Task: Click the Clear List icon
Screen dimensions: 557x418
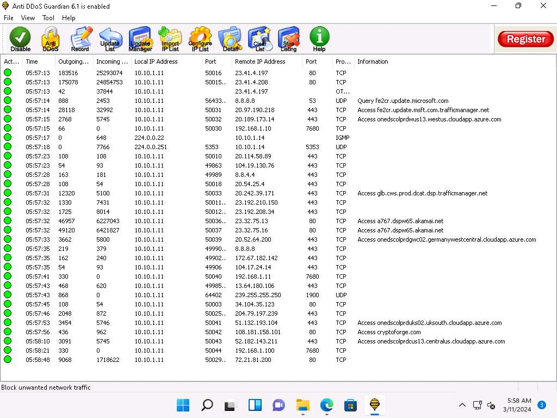Action: coord(259,39)
